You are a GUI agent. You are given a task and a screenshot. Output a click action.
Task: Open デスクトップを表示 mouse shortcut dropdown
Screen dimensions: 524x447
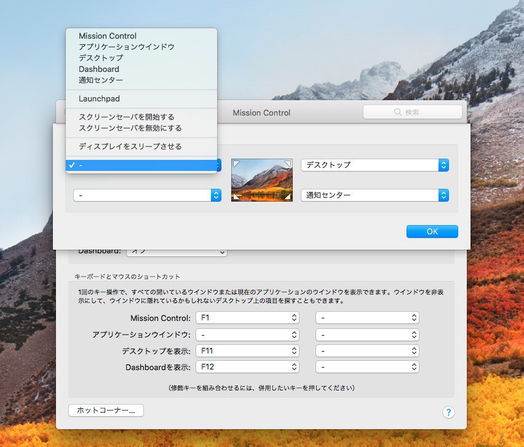[367, 351]
